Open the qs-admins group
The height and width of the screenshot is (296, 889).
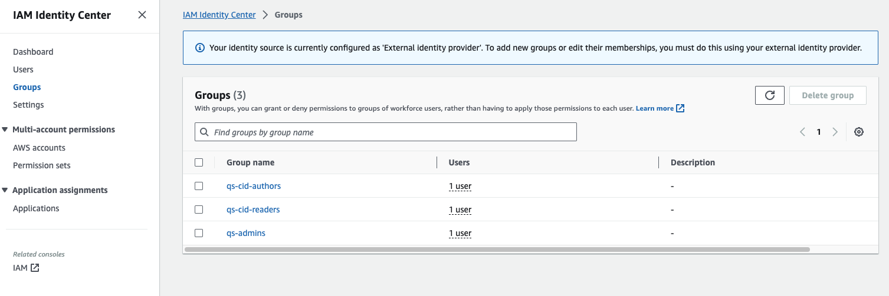coord(246,233)
